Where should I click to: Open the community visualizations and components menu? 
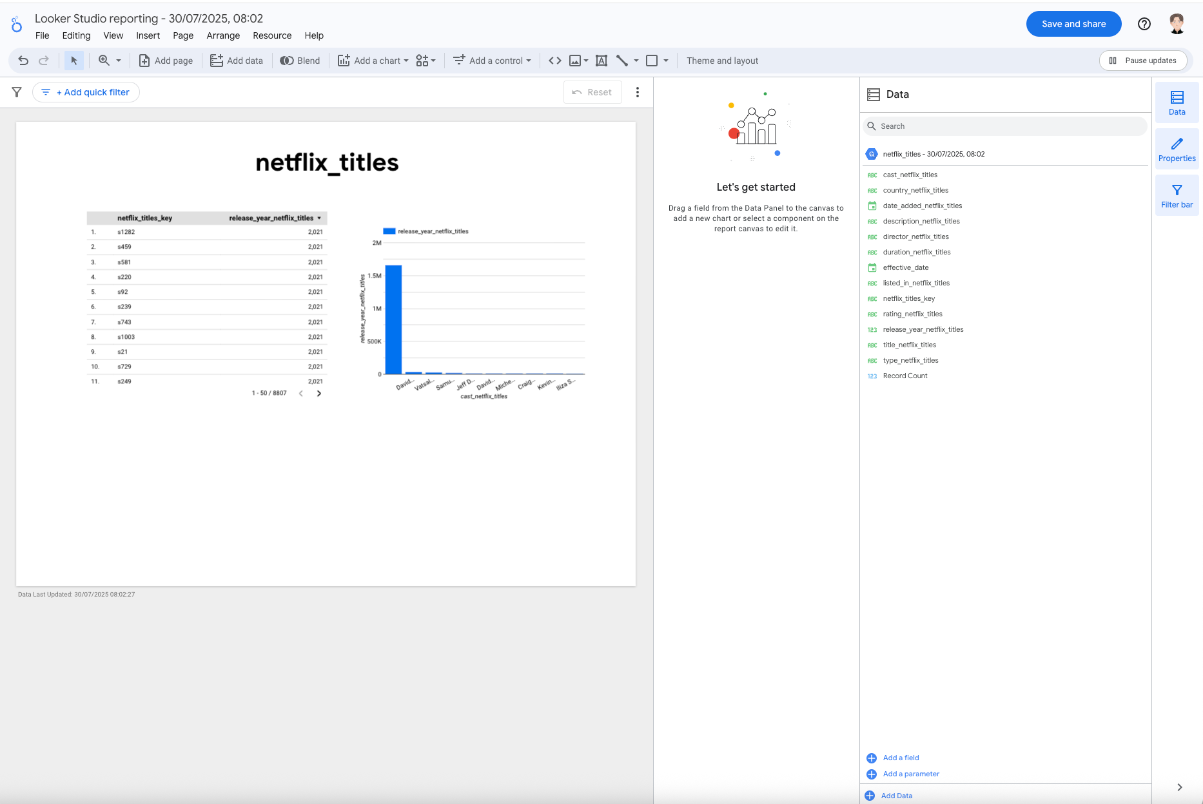(425, 61)
